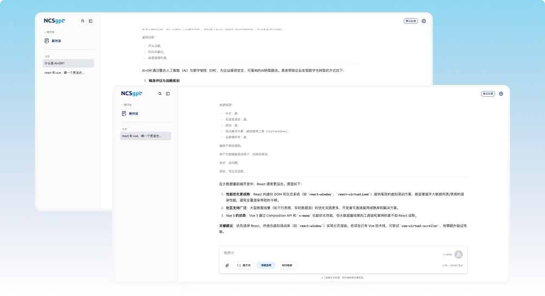
Task: Click 意见反馈 feedback button in the front window
Action: (488, 94)
